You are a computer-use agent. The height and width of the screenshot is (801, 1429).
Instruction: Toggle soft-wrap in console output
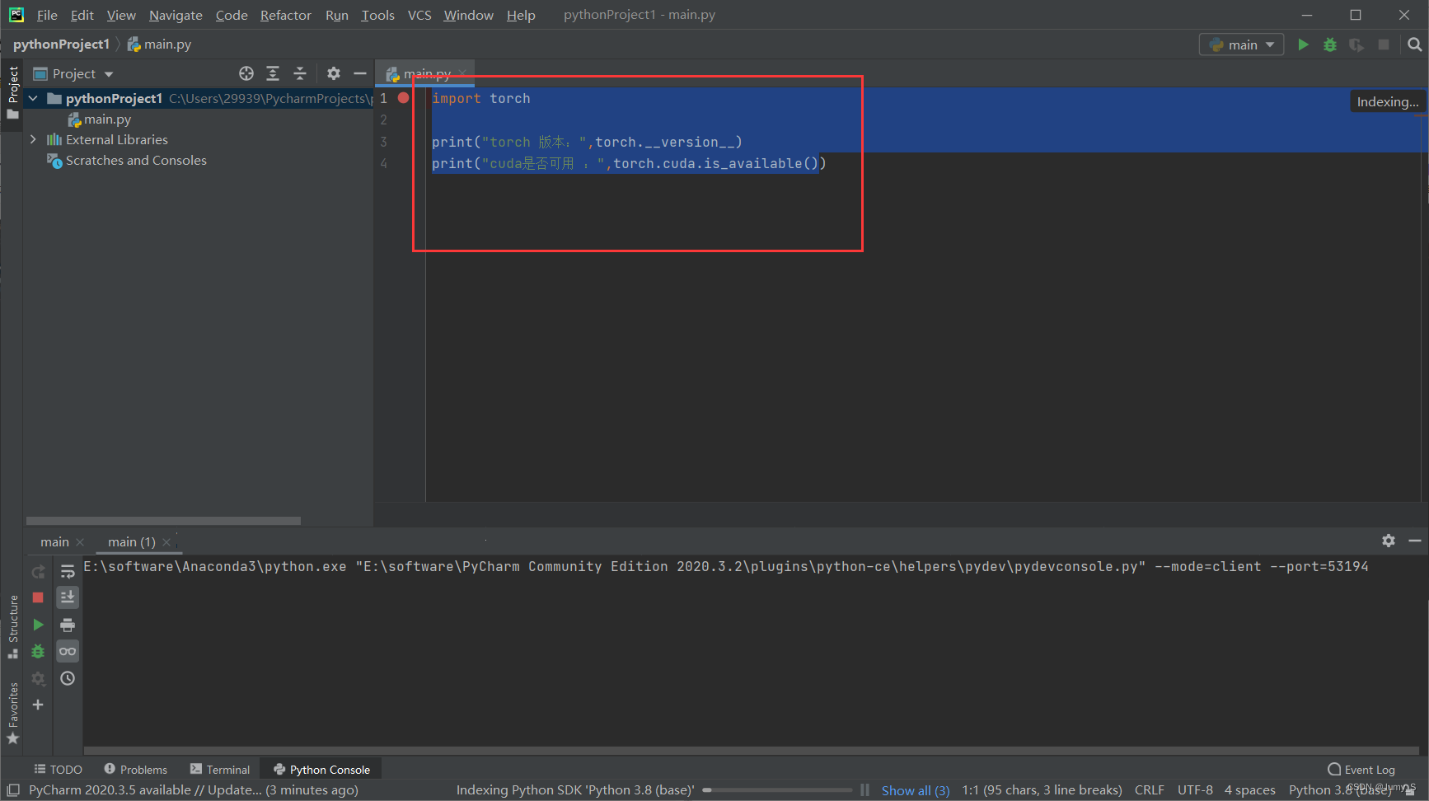click(68, 571)
